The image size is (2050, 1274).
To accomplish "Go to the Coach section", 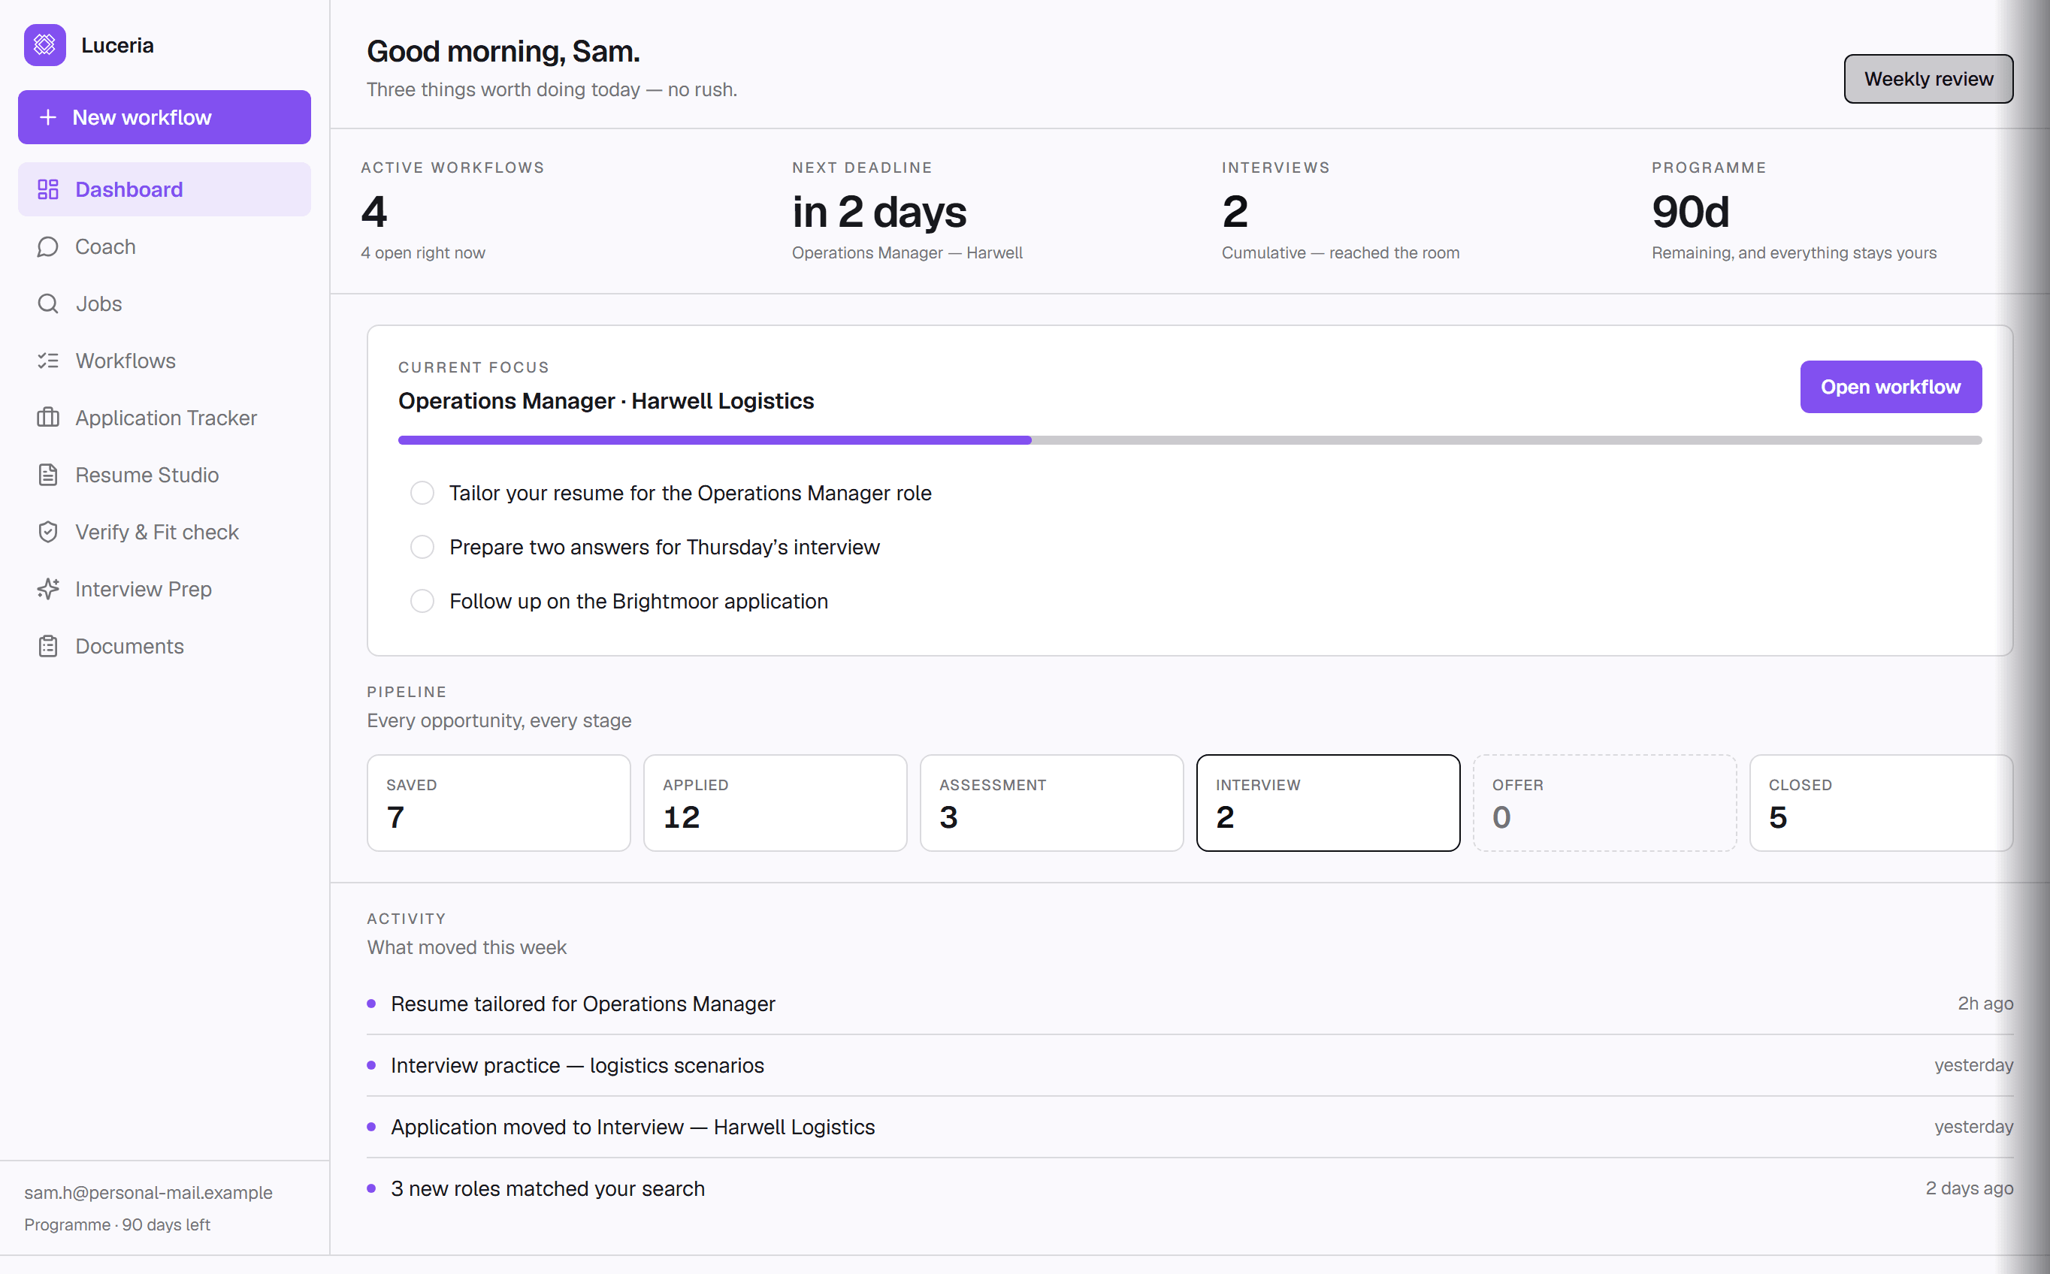I will click(x=165, y=247).
